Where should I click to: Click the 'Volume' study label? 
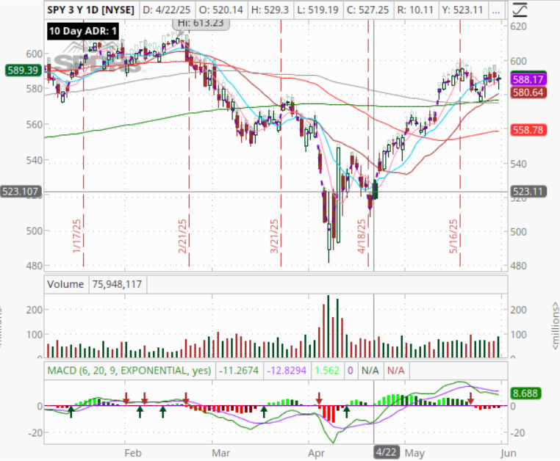(65, 284)
